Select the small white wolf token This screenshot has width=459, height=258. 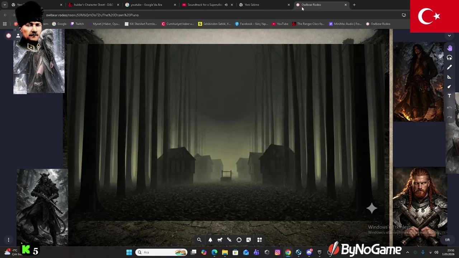point(20,84)
